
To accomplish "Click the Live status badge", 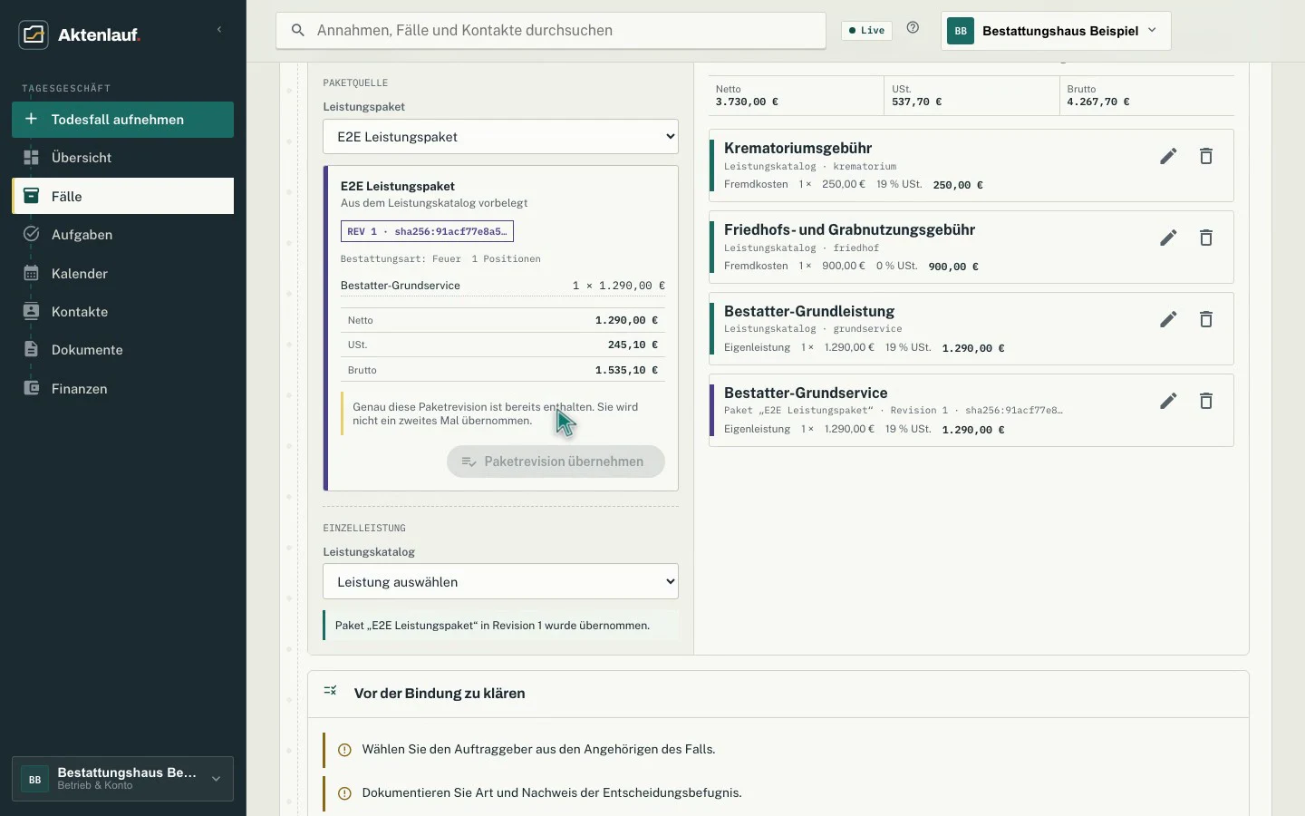I will (867, 31).
